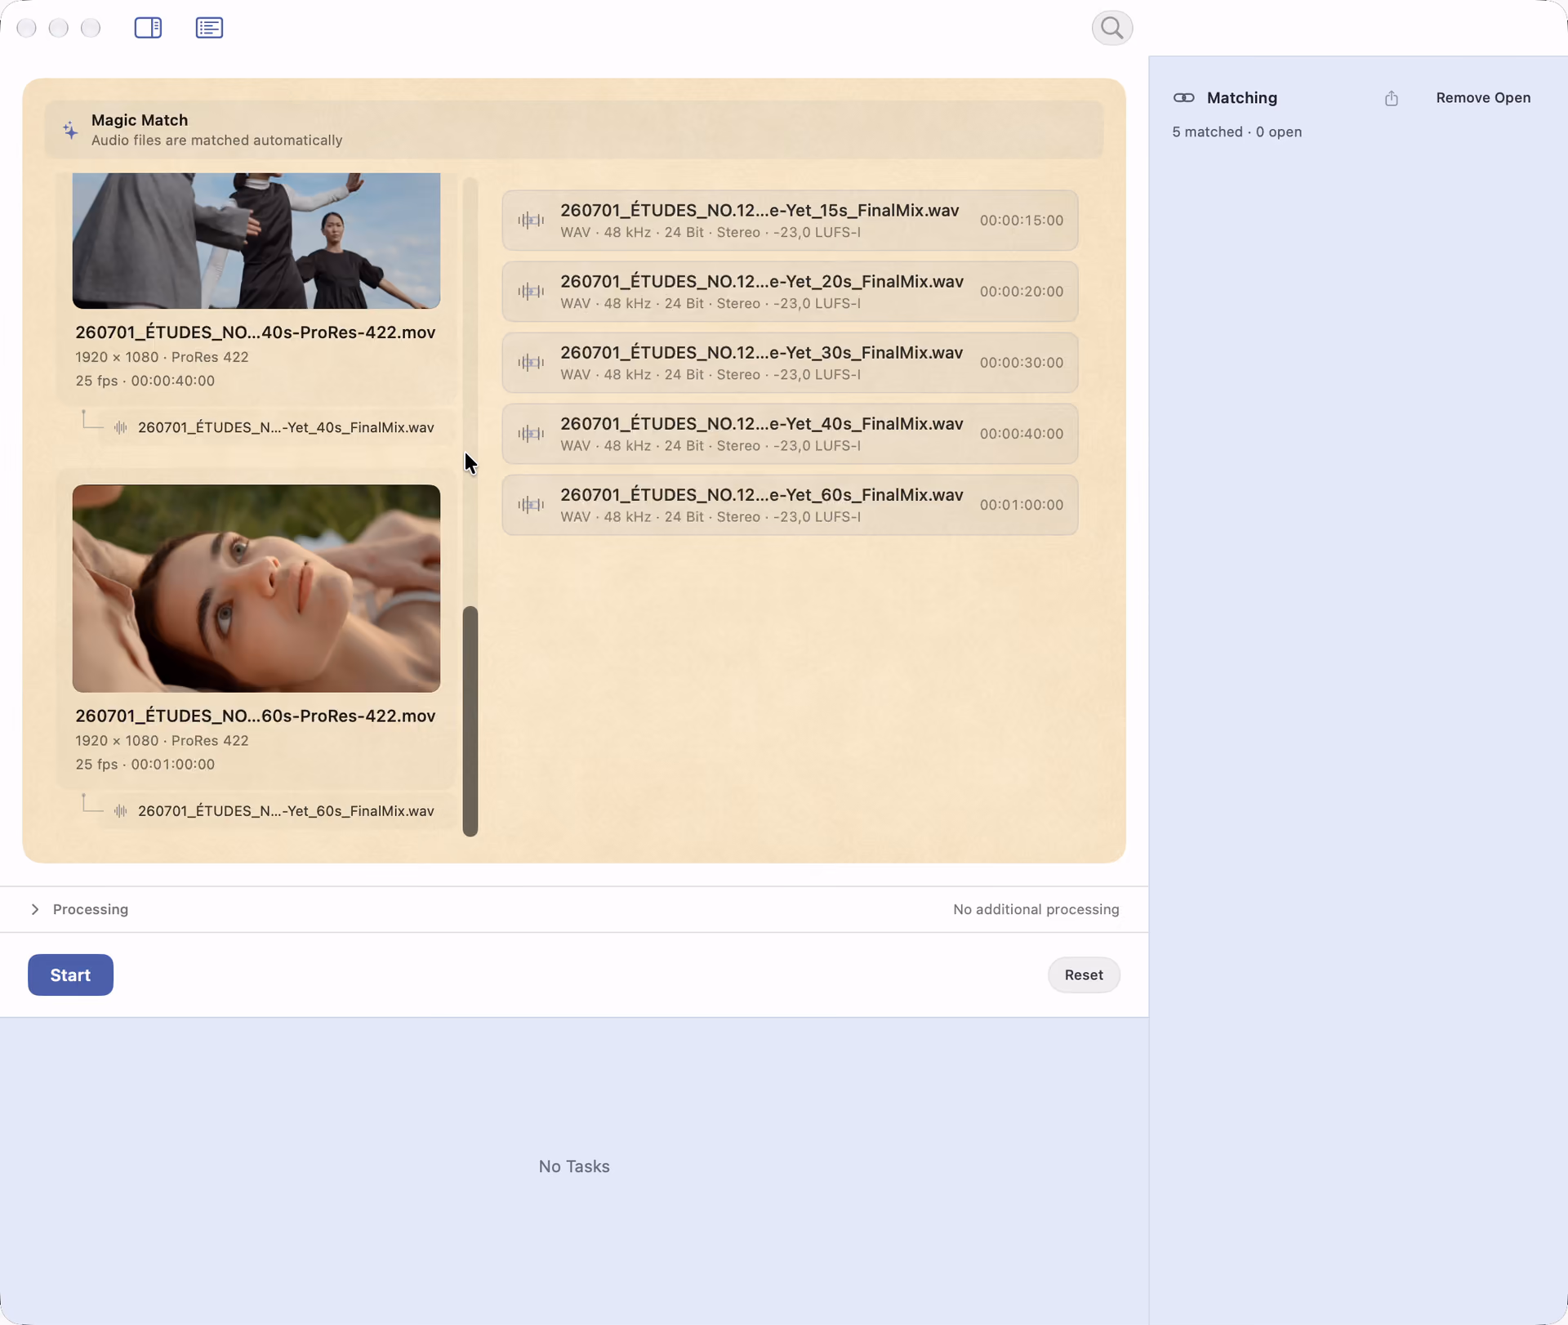Select the 60s_FinalMix.wav audio list row
1568x1325 pixels.
tap(790, 505)
